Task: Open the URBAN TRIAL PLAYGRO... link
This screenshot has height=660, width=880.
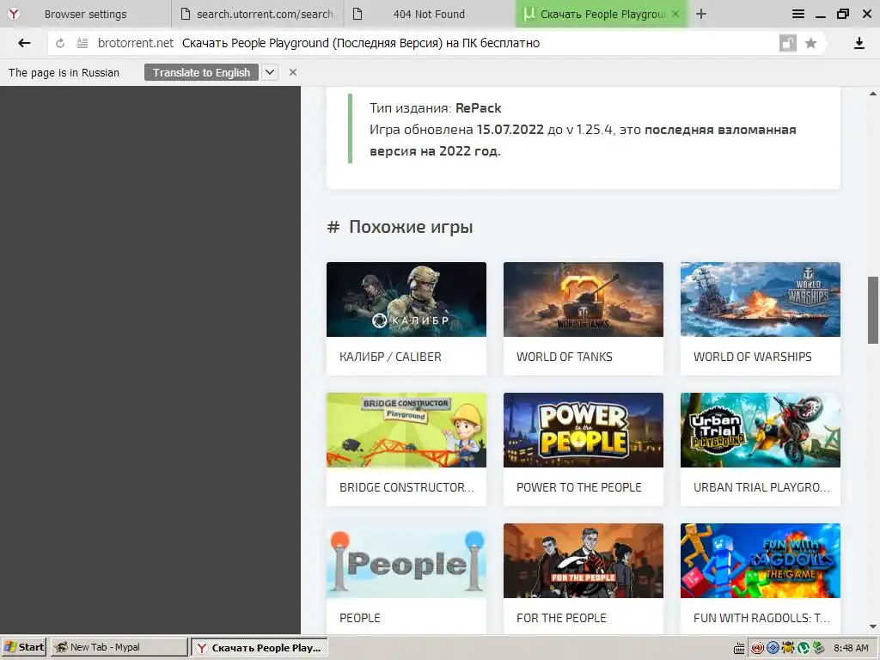Action: pyautogui.click(x=761, y=488)
